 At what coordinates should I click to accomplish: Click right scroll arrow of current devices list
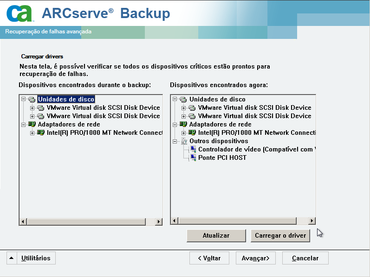click(312, 220)
